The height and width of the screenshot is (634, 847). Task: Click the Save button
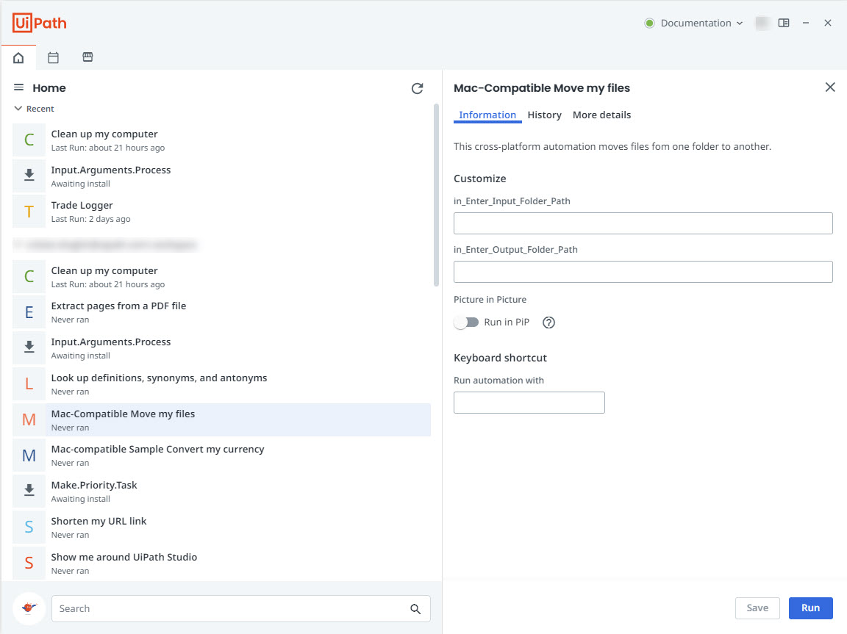coord(757,608)
